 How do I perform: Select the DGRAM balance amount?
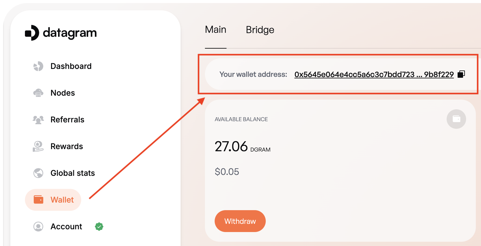(x=231, y=147)
